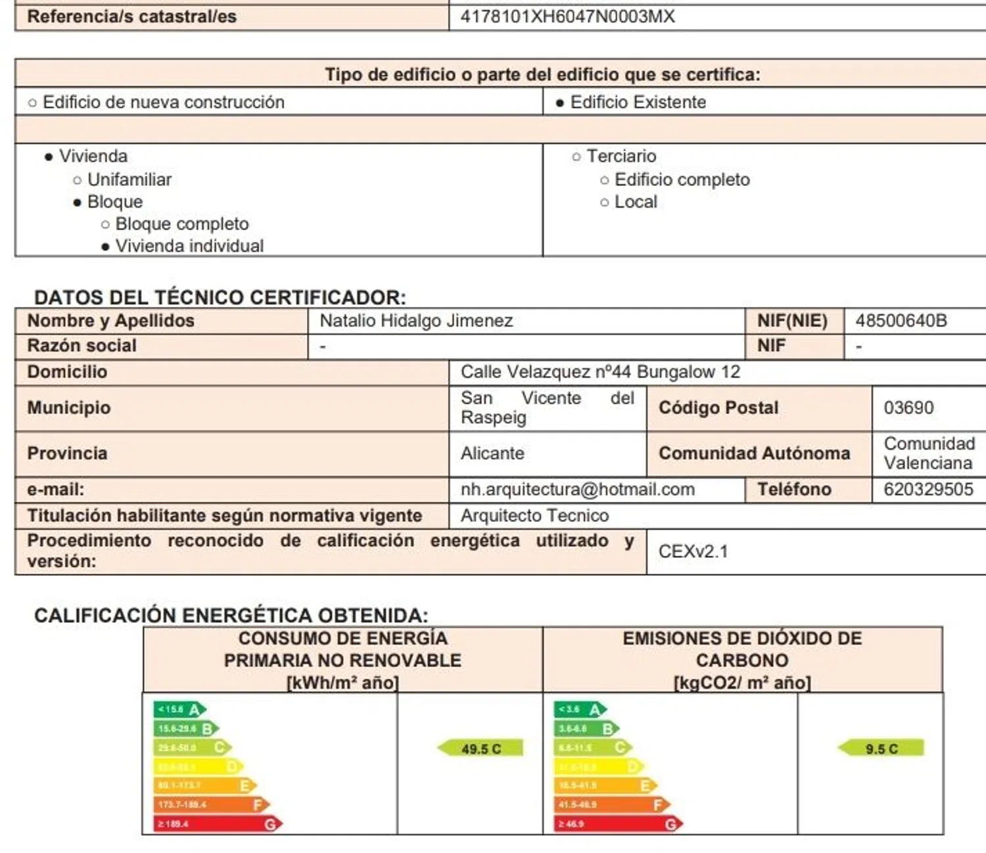Click the cadastral reference '4178101XH6047N0003MX'
This screenshot has width=986, height=853.
568,16
